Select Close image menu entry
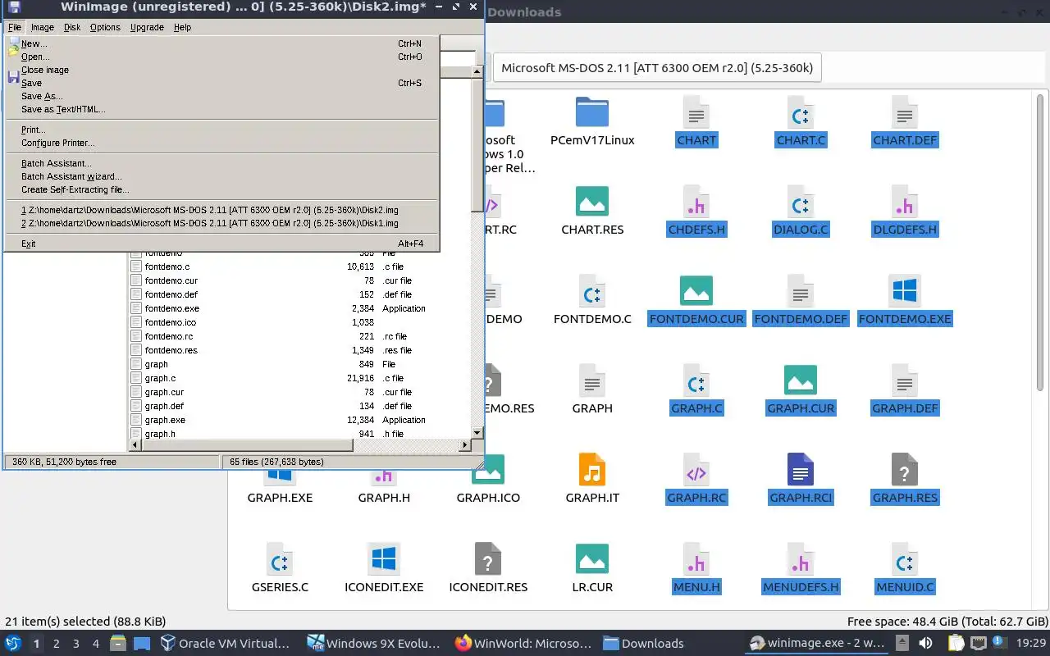Screen dimensions: 1050x656 coord(222,70)
